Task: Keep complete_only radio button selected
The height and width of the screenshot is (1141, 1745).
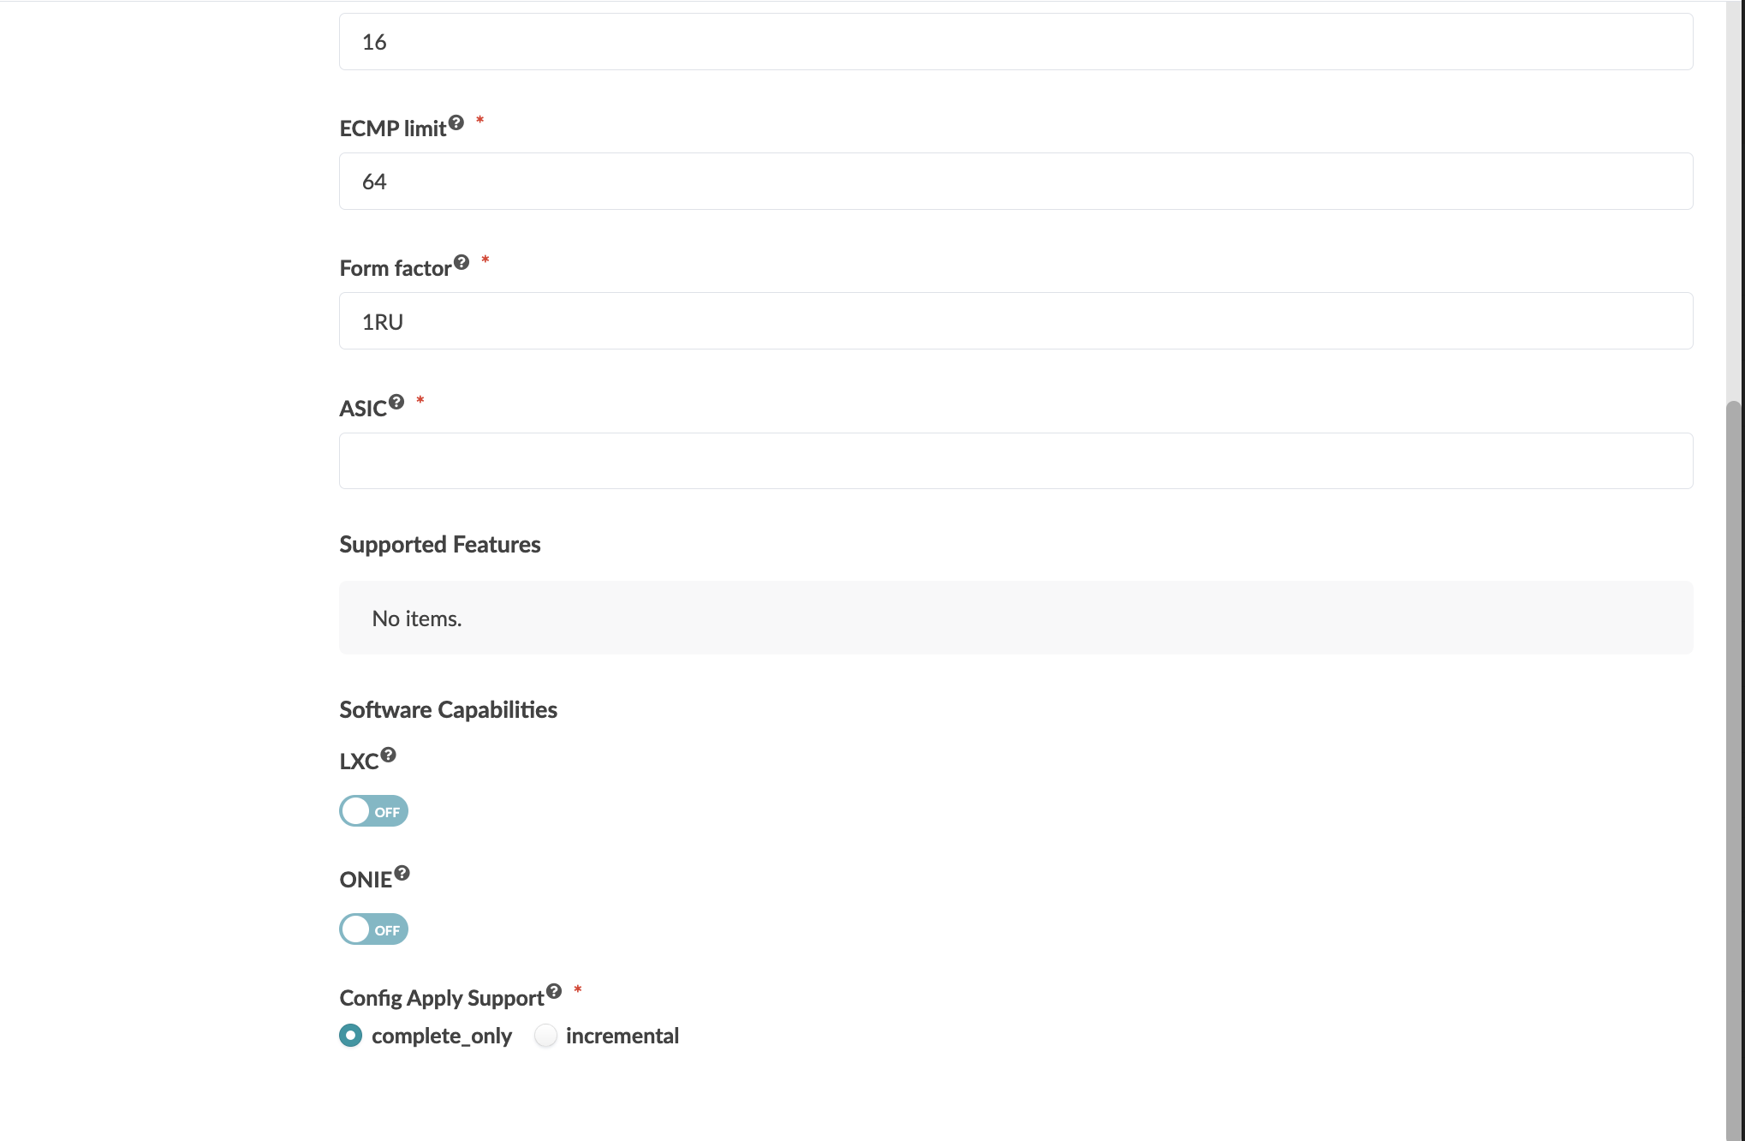Action: pyautogui.click(x=350, y=1036)
